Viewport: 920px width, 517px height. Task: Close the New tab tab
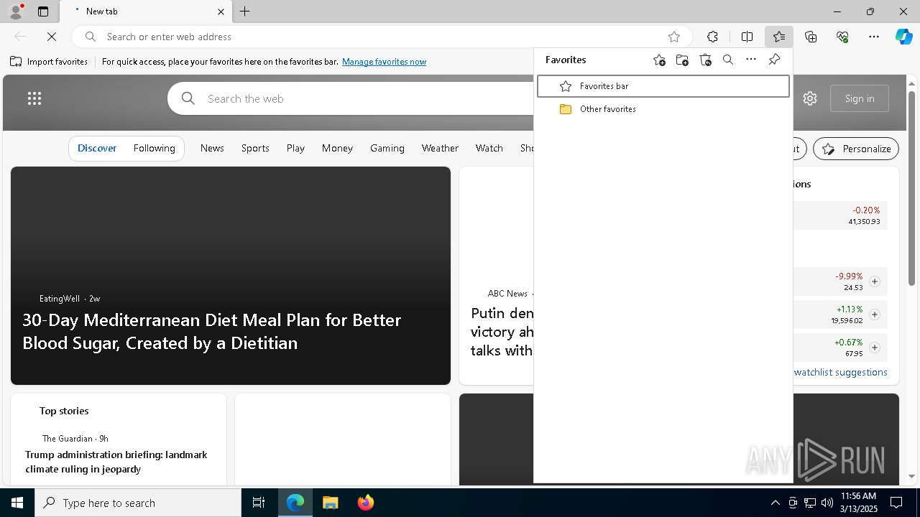tap(221, 11)
